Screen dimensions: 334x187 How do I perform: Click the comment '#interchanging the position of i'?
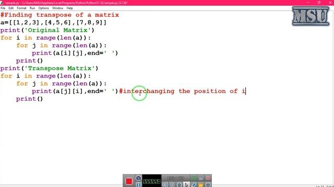[182, 91]
